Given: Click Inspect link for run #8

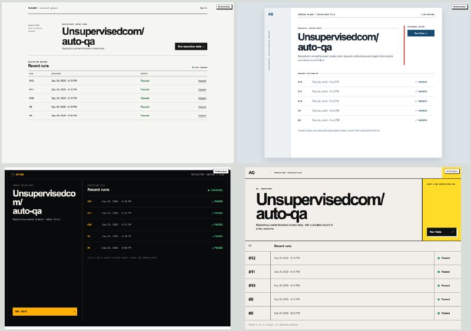Looking at the screenshot, I should (202, 116).
